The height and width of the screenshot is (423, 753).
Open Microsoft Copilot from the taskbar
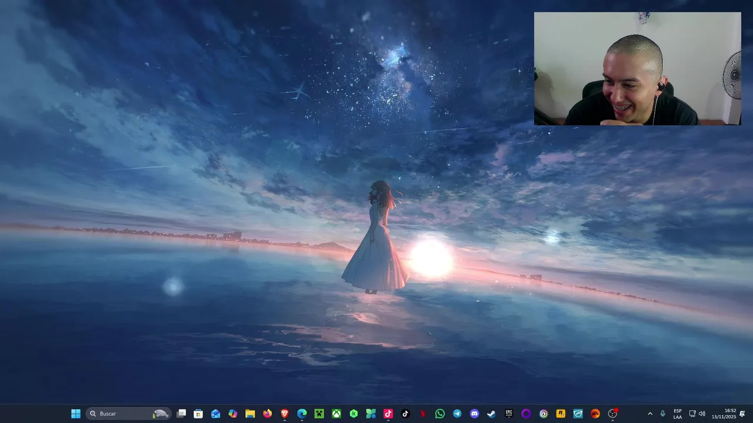(x=233, y=414)
